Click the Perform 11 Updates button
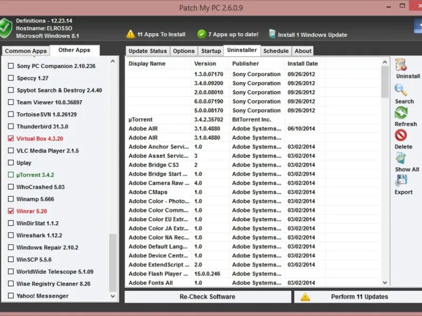The width and height of the screenshot is (422, 316). tap(358, 297)
